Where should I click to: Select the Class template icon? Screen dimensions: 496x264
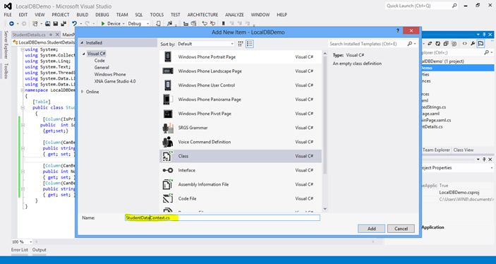point(168,156)
